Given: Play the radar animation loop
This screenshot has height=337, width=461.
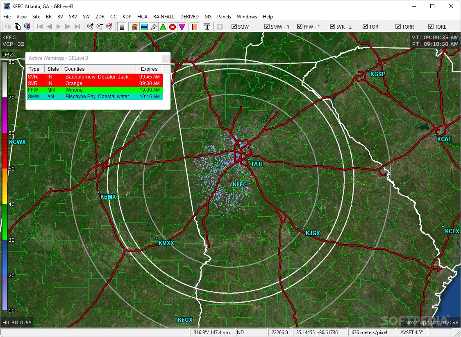Looking at the screenshot, I should pyautogui.click(x=59, y=27).
